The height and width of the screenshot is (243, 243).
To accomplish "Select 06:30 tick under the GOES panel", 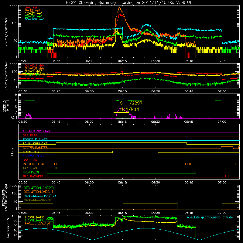I will click(x=156, y=122).
